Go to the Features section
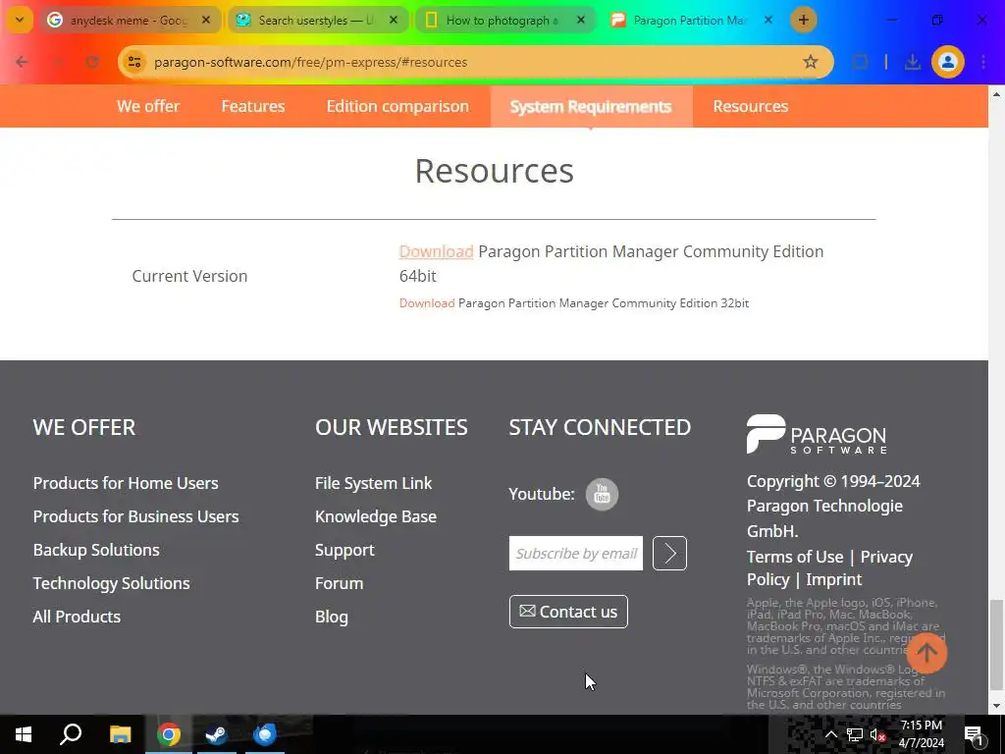The width and height of the screenshot is (1005, 754). click(253, 106)
